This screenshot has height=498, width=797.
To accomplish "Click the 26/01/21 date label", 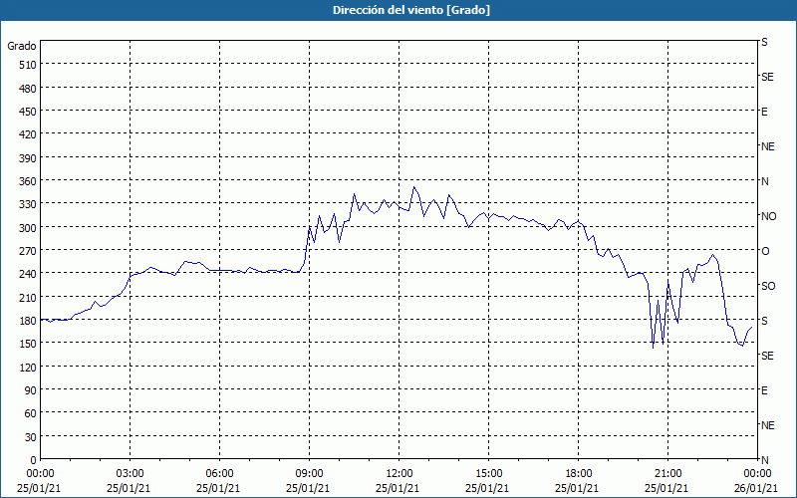I will [x=756, y=488].
